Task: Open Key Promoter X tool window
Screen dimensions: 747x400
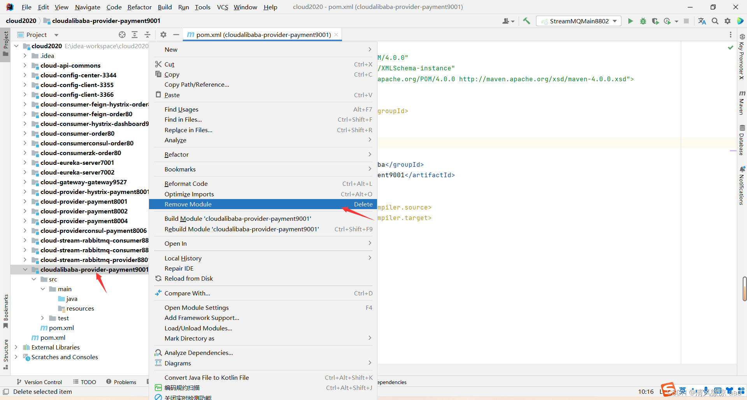Action: coord(742,57)
